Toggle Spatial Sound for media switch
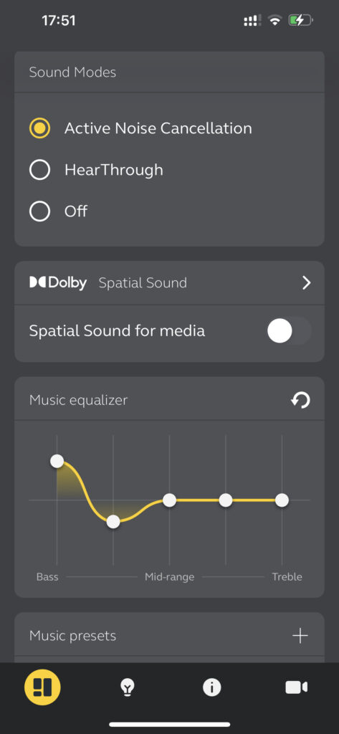 point(289,331)
